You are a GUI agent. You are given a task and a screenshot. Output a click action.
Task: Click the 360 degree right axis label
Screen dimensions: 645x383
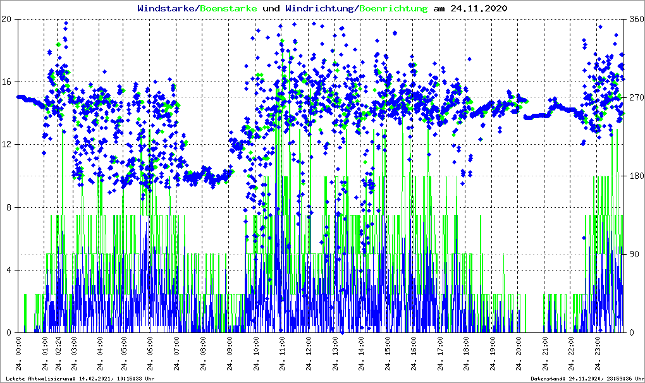coord(636,20)
